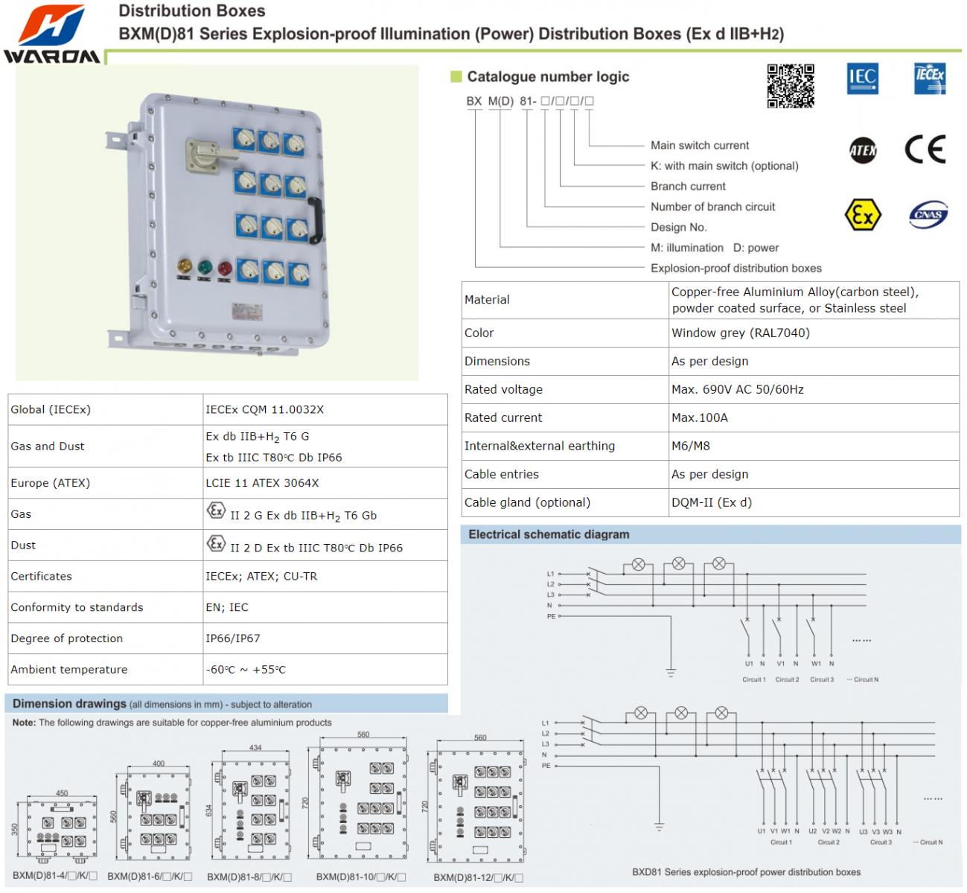
Task: Click 'Number of branch circuit' label
Action: point(712,207)
